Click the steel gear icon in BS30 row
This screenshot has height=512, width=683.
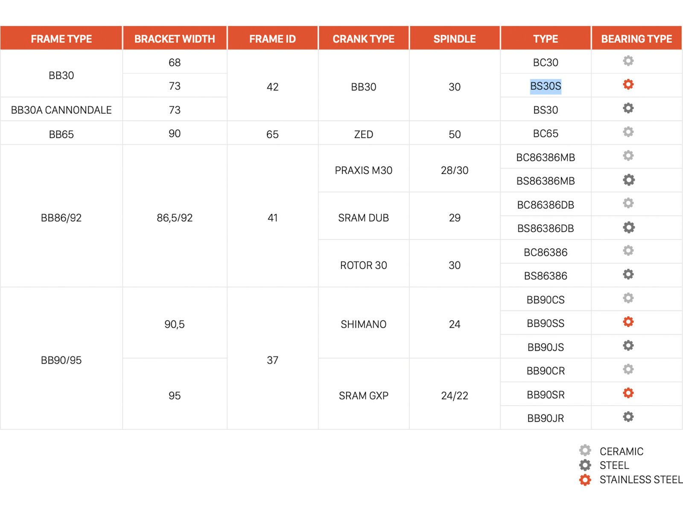[628, 108]
